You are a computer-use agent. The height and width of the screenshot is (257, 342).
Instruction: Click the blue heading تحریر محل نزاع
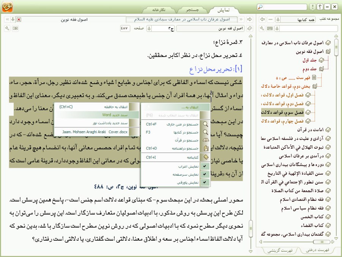(x=216, y=69)
